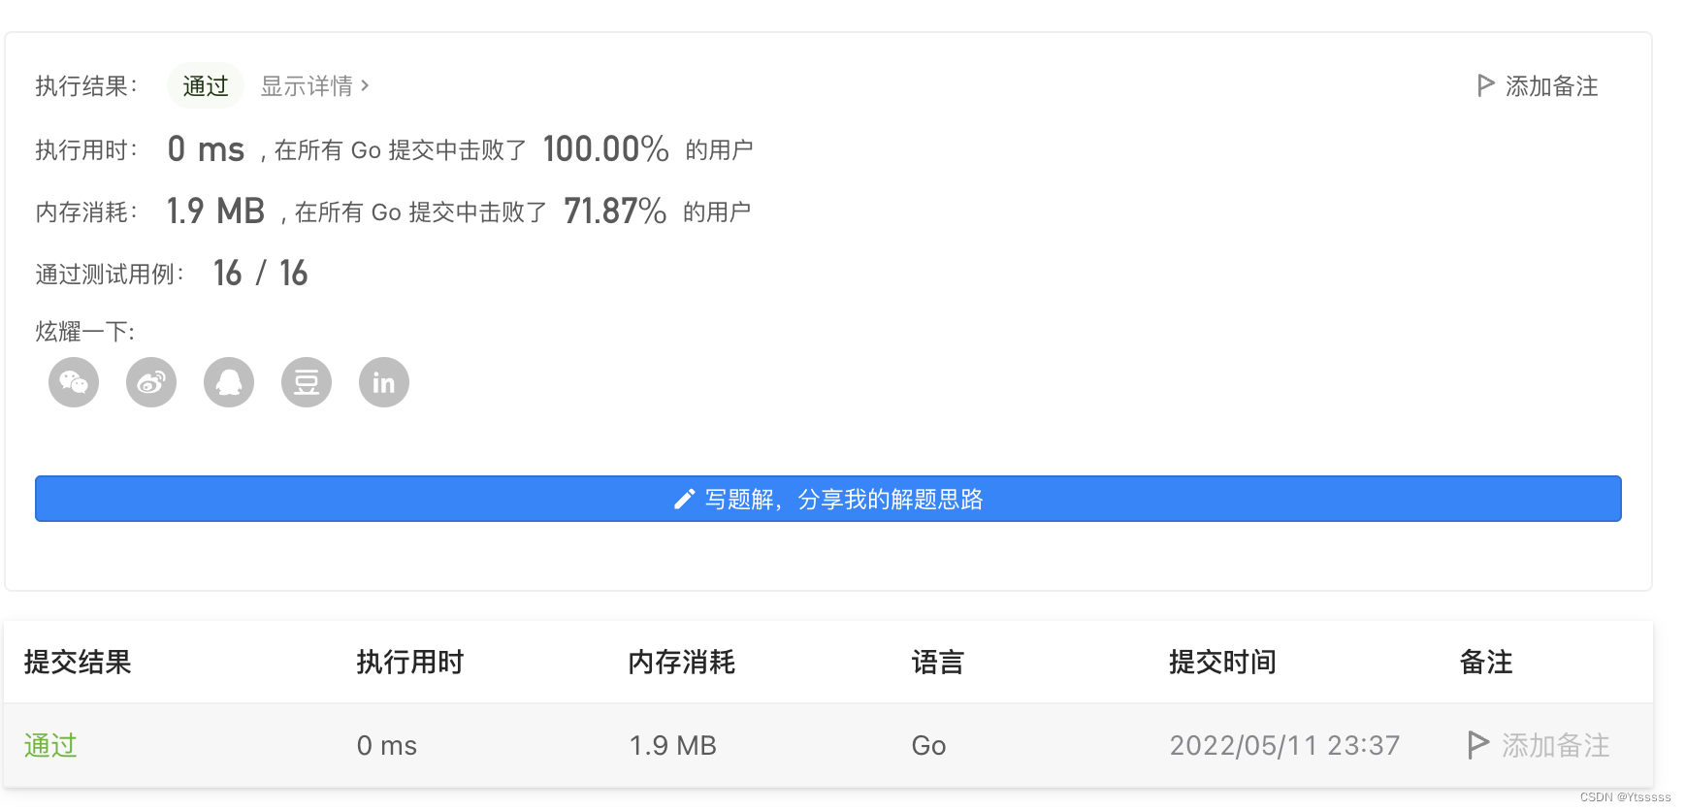Screen dimensions: 1686x811
Task: Click the flag icon beside top 添加备注
Action: click(x=1485, y=85)
